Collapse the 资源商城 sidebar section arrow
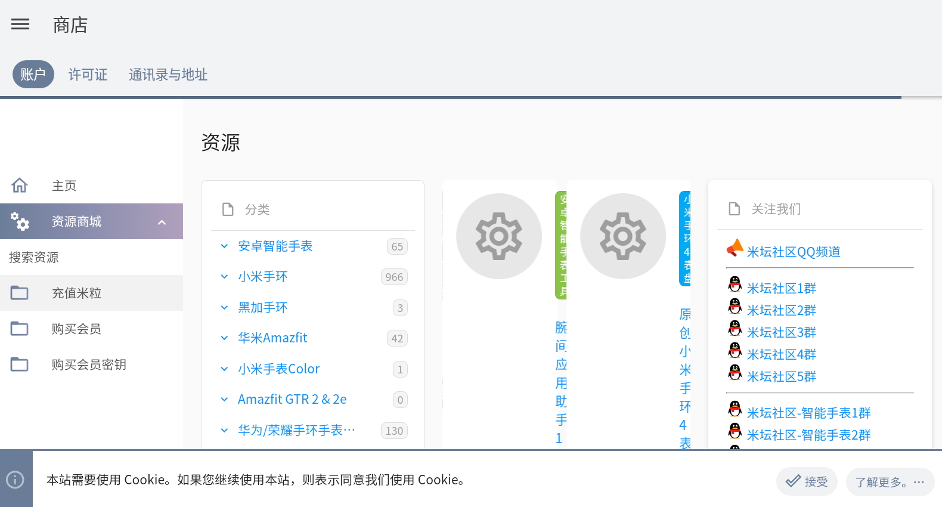The height and width of the screenshot is (507, 942). click(x=162, y=222)
